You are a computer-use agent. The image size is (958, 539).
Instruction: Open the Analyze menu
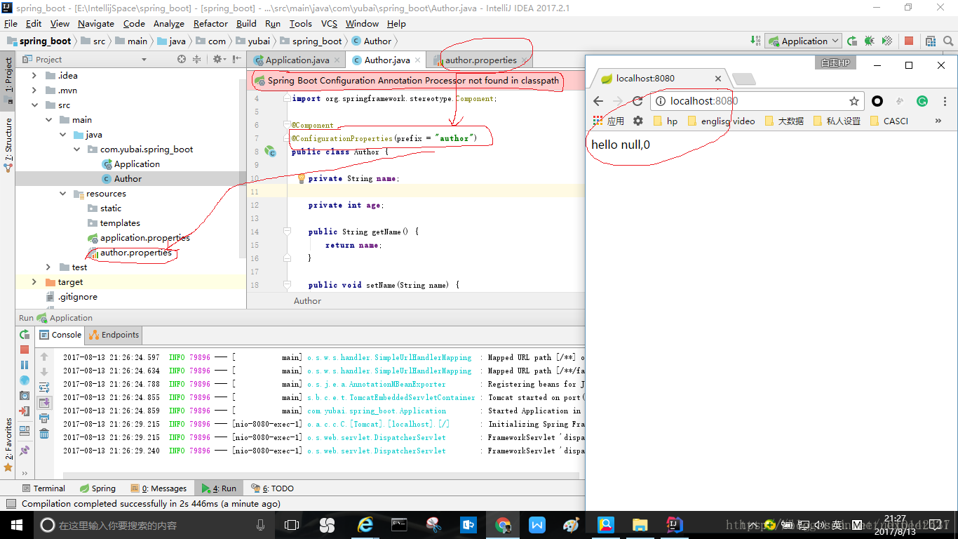(169, 23)
